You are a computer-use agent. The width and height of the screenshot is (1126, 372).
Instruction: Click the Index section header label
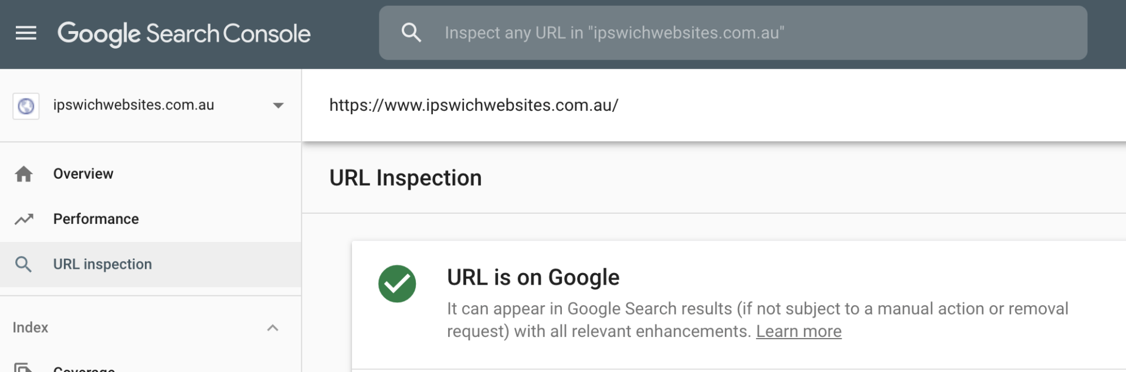tap(30, 327)
